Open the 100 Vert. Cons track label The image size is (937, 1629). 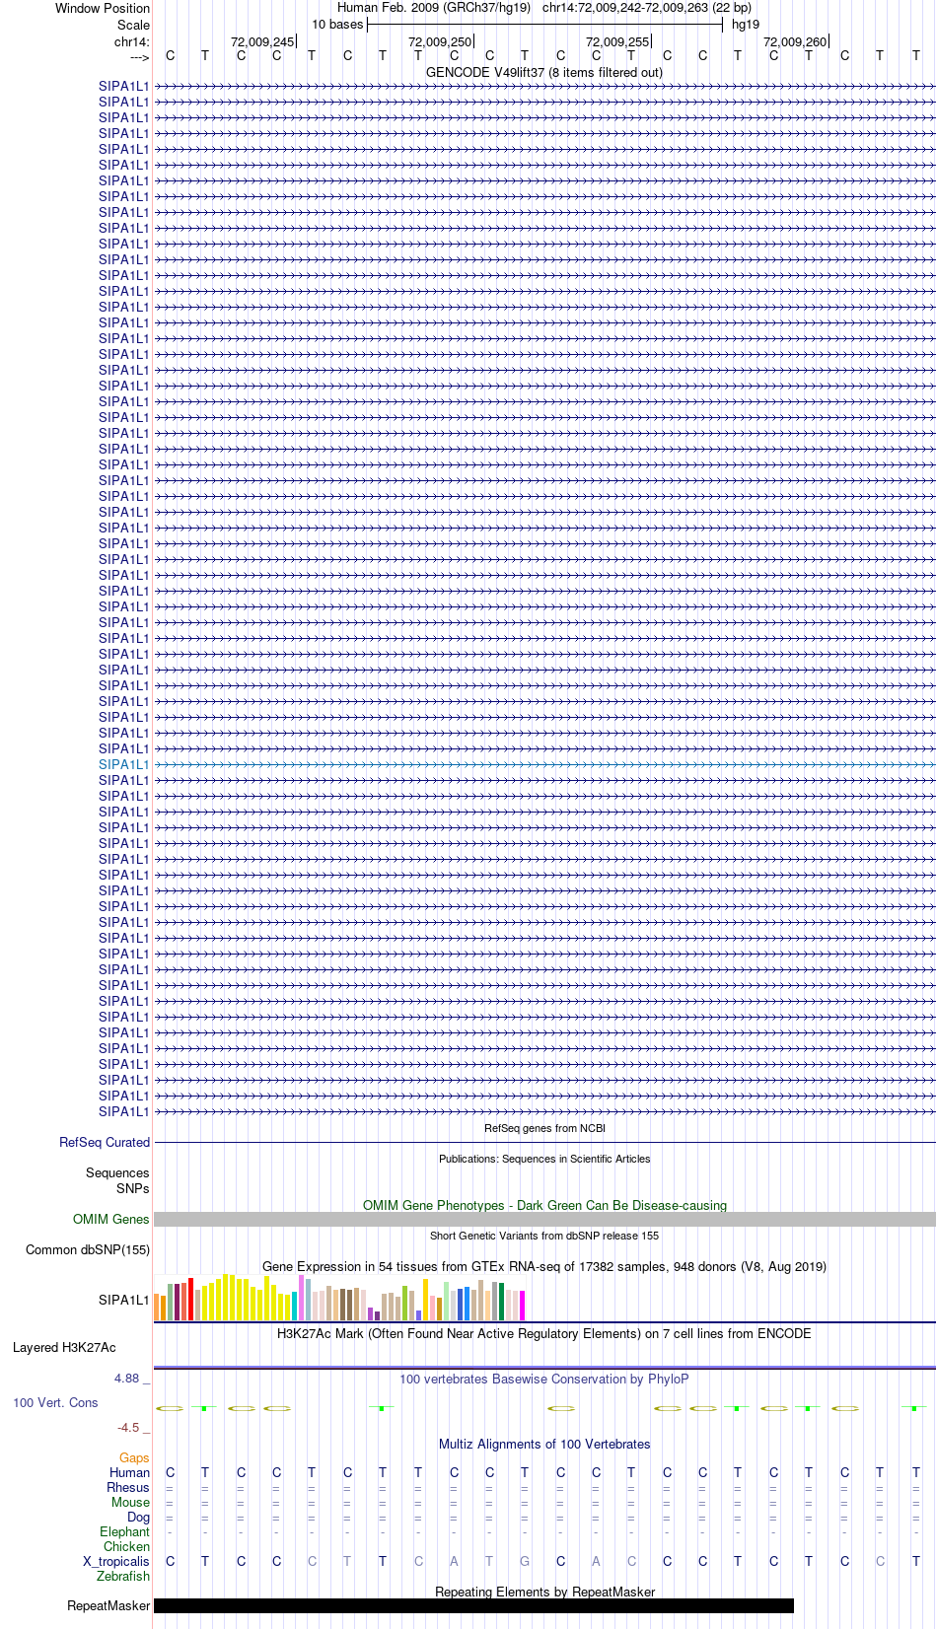(x=55, y=1402)
